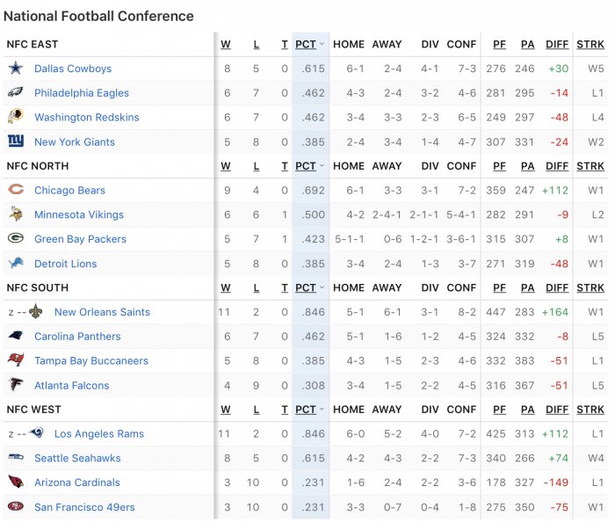Click the New Orleans Saints fleur-de-lis logo
Image resolution: width=615 pixels, height=523 pixels.
36,311
